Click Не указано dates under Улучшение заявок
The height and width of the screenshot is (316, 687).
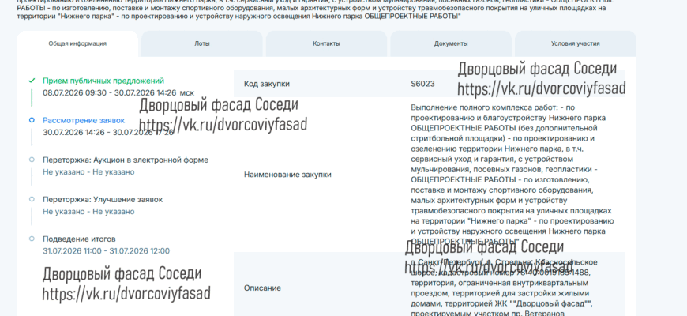point(88,211)
